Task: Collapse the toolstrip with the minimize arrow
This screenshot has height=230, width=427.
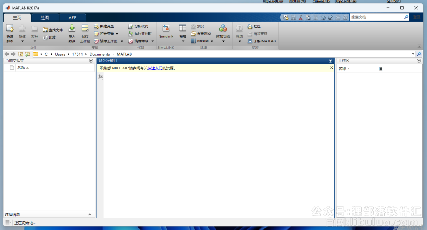Action: (419, 46)
